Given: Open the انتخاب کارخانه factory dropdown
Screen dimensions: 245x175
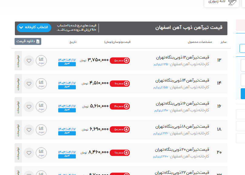Looking at the screenshot, I should [34, 28].
